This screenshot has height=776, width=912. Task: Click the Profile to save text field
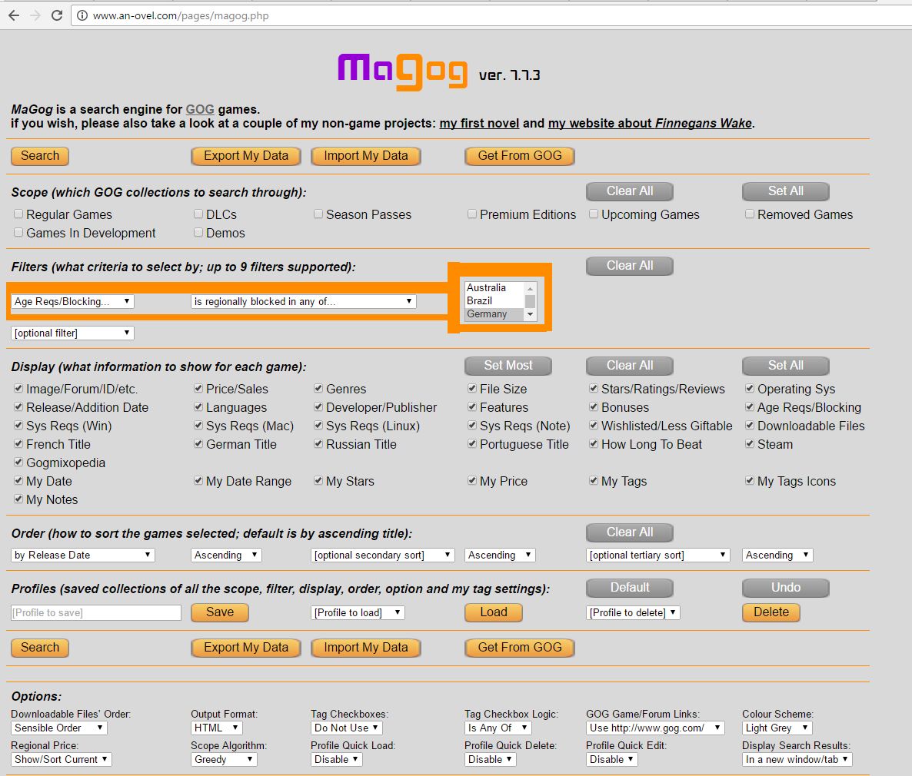pyautogui.click(x=96, y=612)
